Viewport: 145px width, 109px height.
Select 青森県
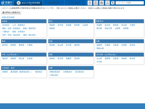click(52, 25)
